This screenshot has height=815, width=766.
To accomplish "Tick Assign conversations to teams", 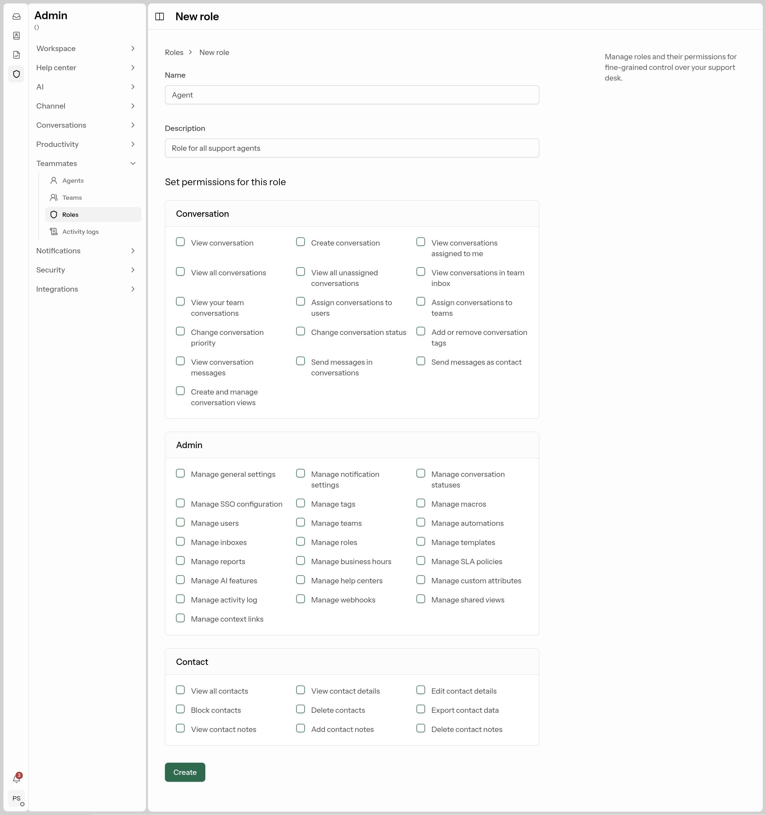I will [421, 302].
